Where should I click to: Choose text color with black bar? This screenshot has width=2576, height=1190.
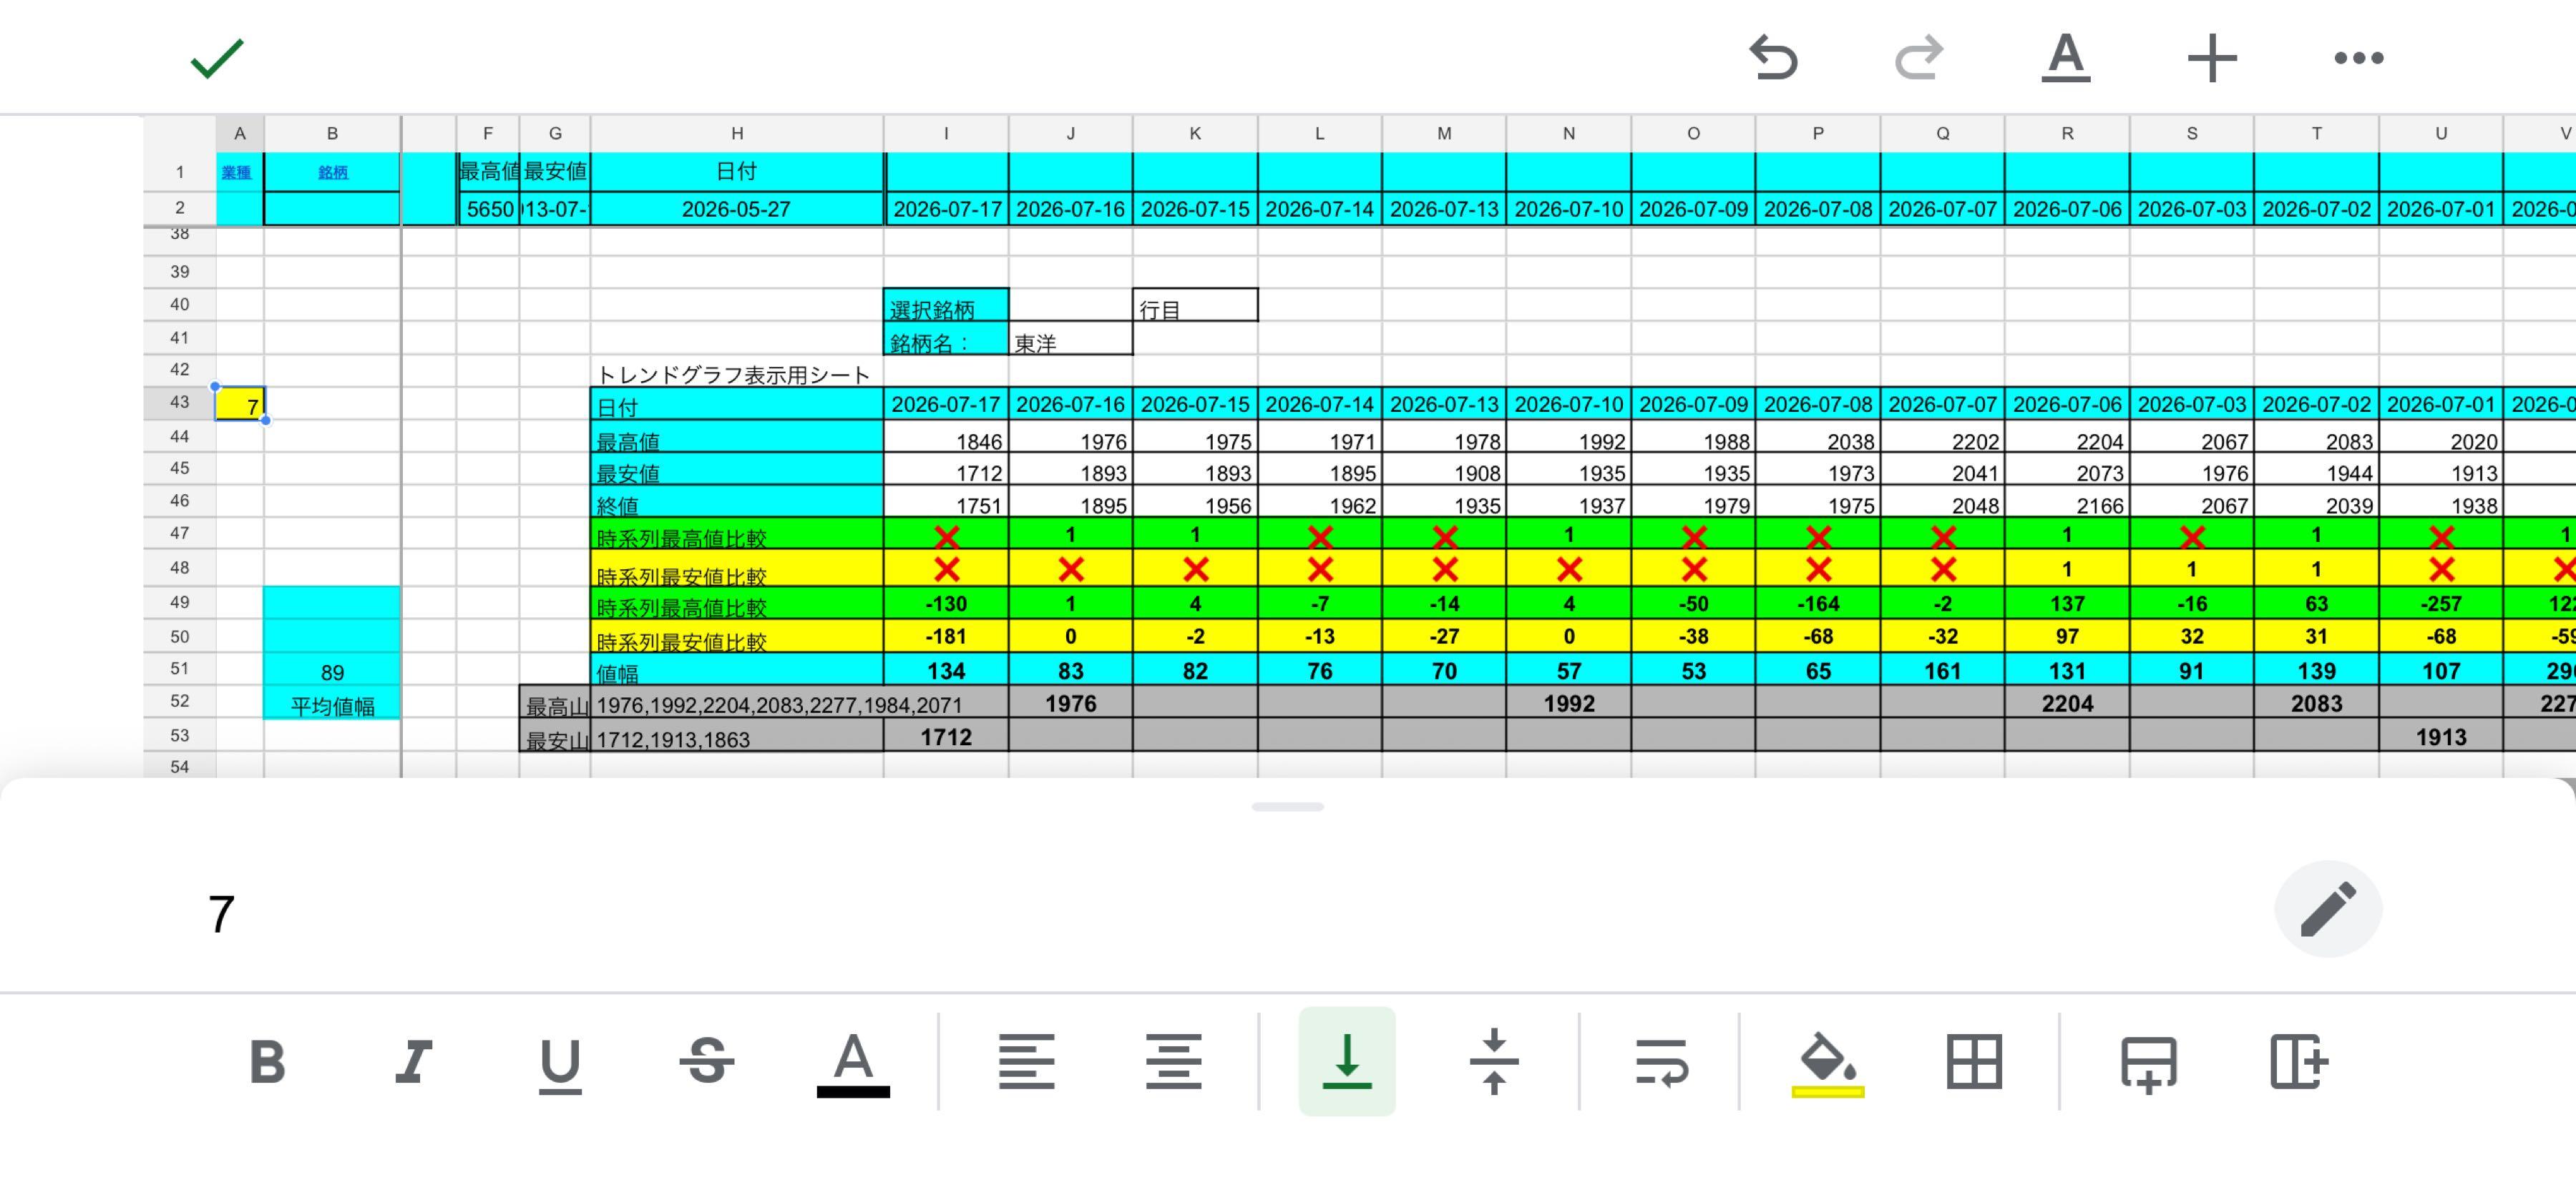coord(853,1065)
